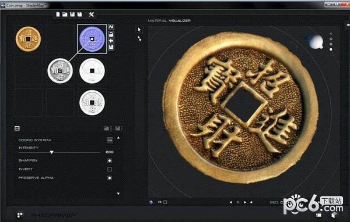350x222 pixels.
Task: Select the Material Visualizer tab label
Action: [169, 21]
